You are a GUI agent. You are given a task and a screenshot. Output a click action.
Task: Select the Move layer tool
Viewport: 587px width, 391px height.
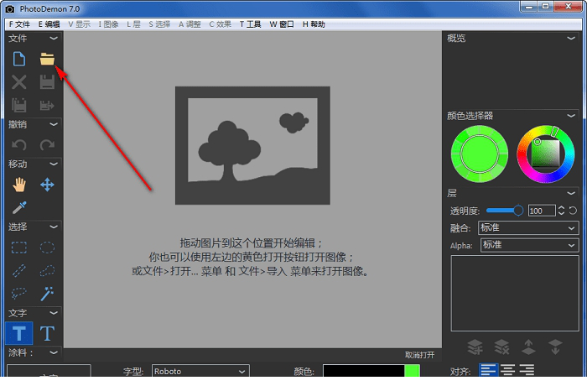tap(47, 185)
